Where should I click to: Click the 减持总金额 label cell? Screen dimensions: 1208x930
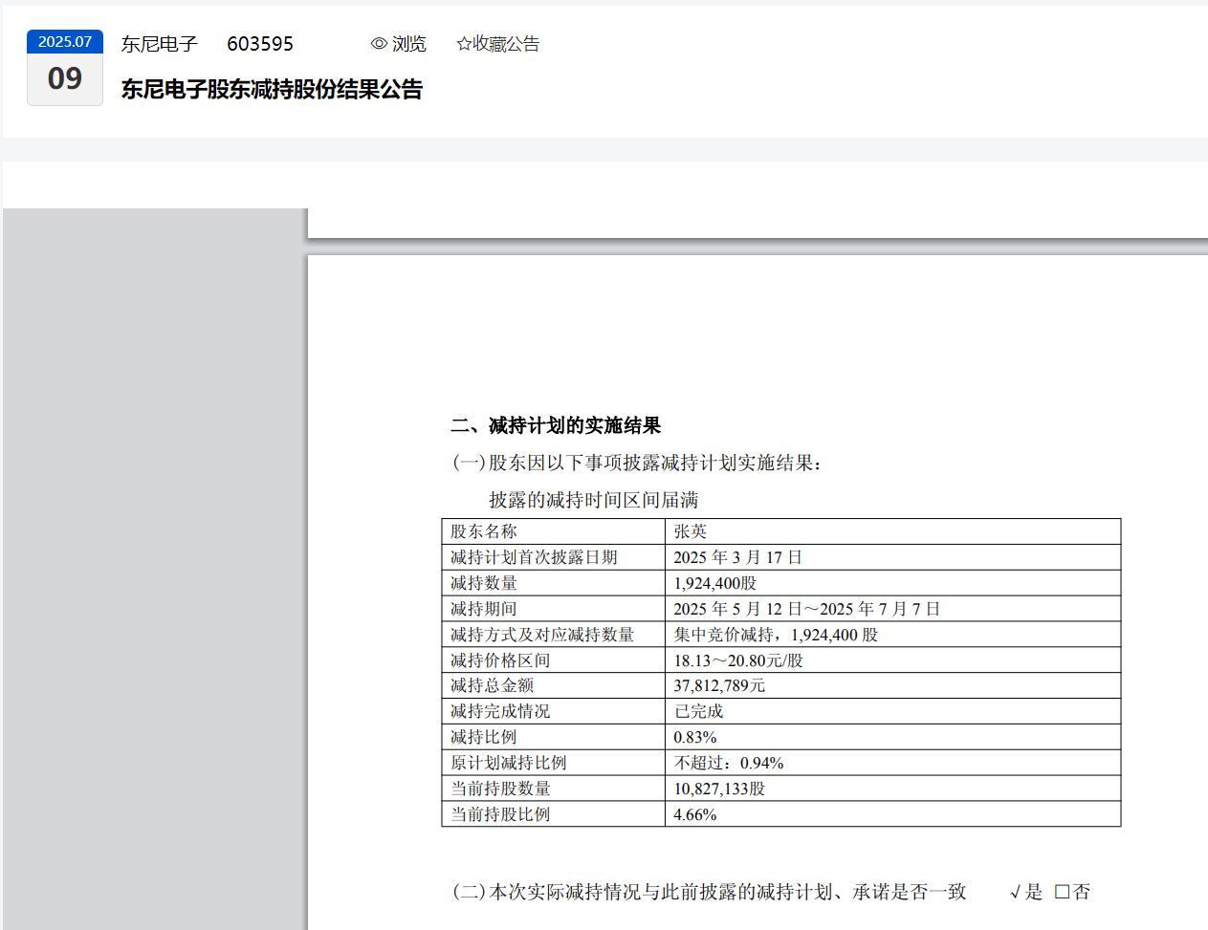coord(554,685)
